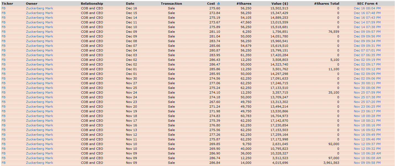Open SEC Form 4 link Nov 09 09:58 PM
The height and width of the screenshot is (166, 395).
(x=367, y=163)
